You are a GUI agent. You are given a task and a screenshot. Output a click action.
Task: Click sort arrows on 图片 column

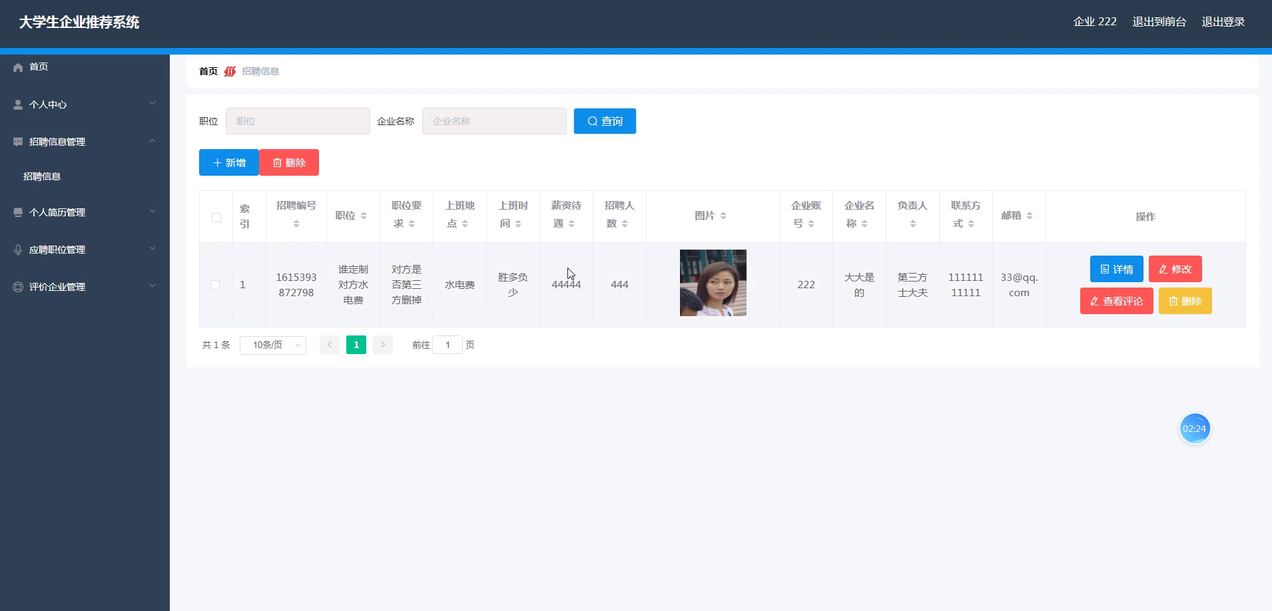pos(723,216)
